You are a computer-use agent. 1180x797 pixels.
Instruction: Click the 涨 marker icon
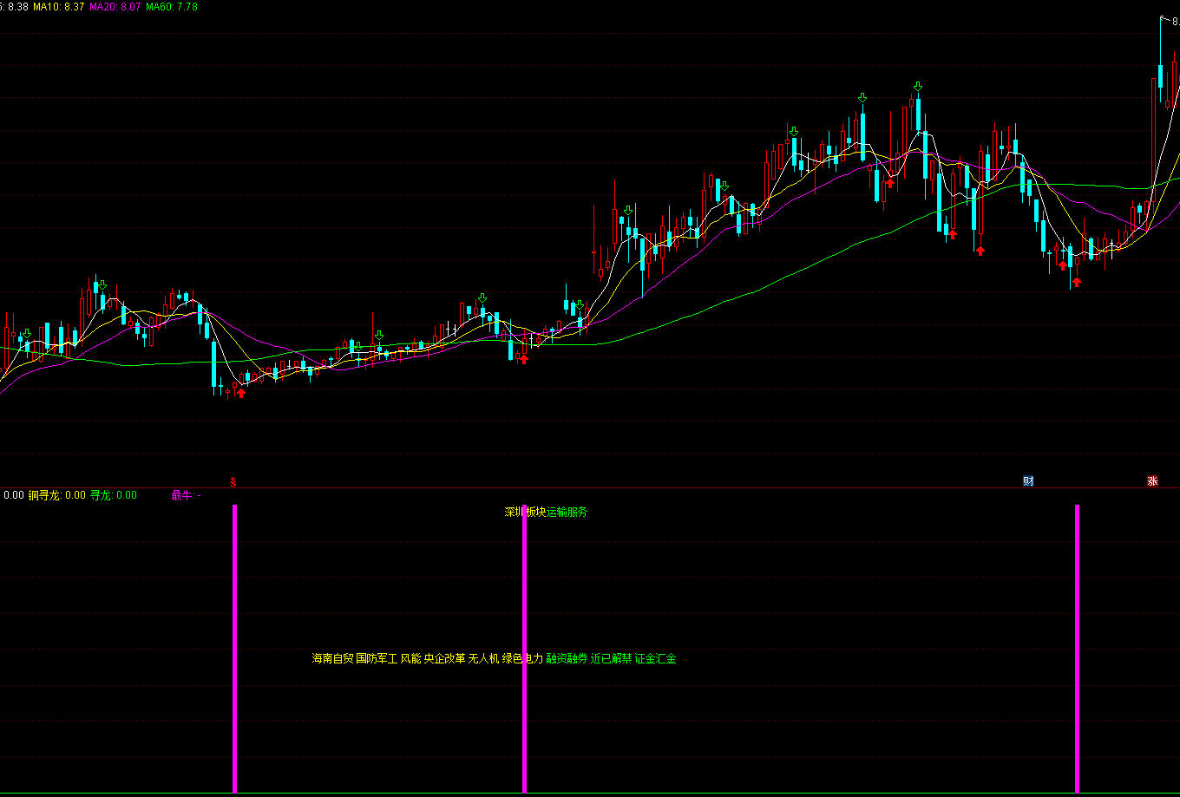click(1152, 481)
